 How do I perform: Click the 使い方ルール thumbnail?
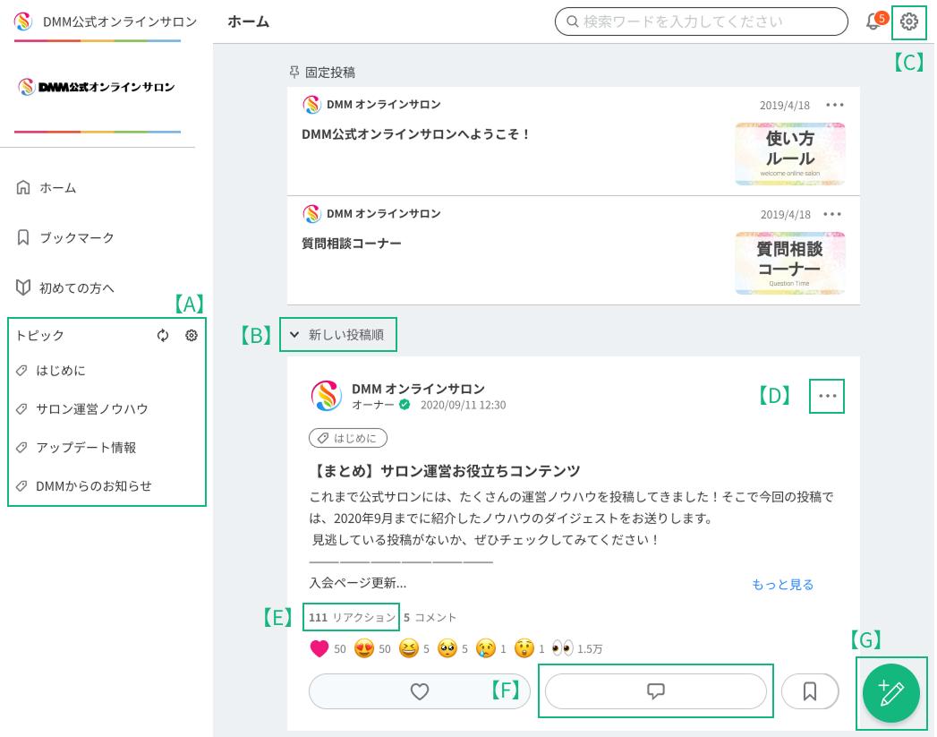[x=790, y=154]
